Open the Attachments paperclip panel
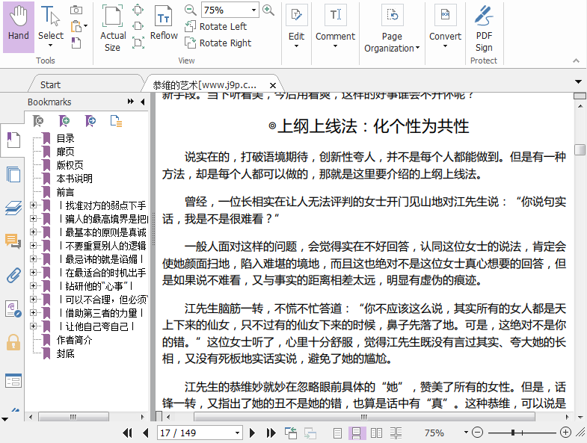The height and width of the screenshot is (443, 587). point(13,276)
